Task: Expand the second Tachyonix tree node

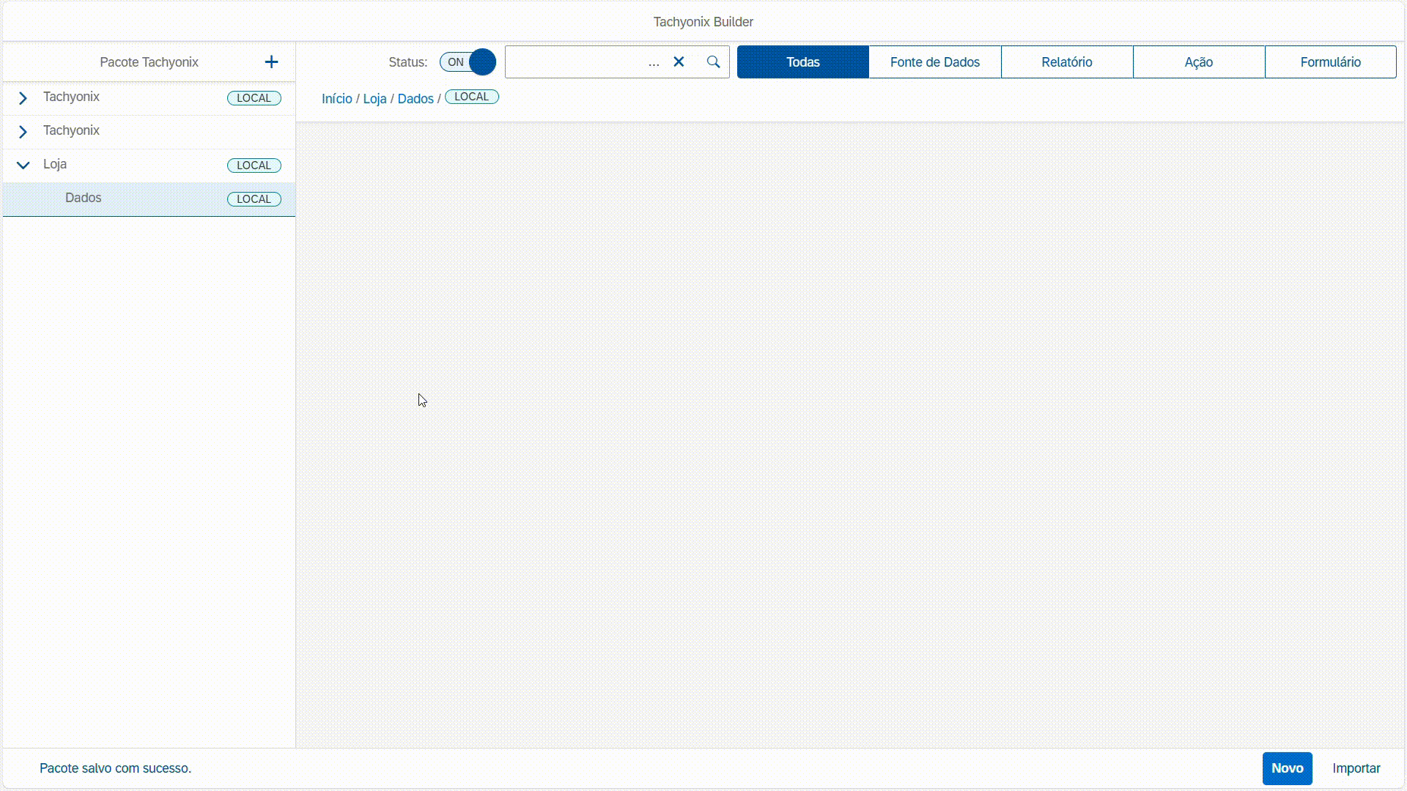Action: [23, 132]
